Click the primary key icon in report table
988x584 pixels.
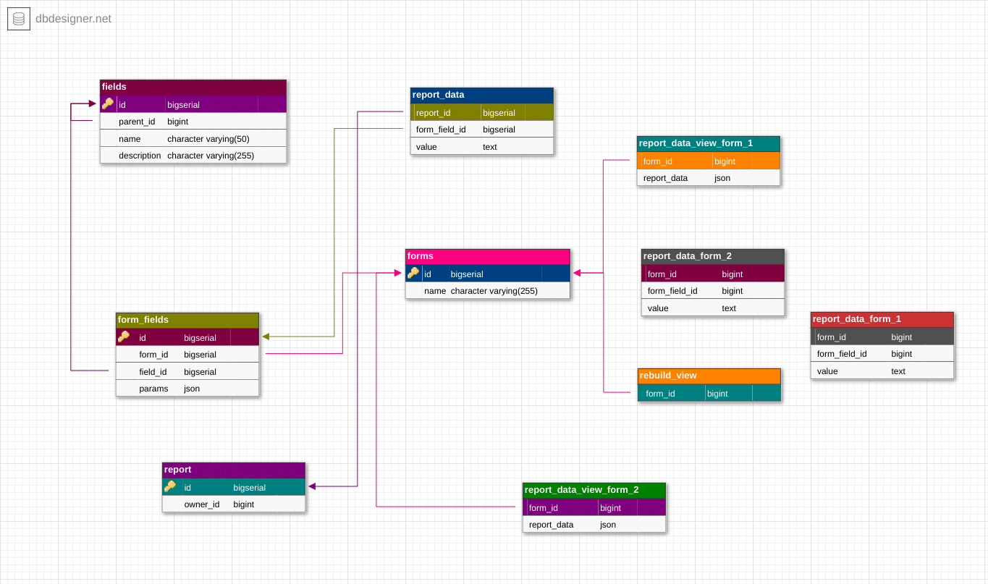(x=169, y=487)
